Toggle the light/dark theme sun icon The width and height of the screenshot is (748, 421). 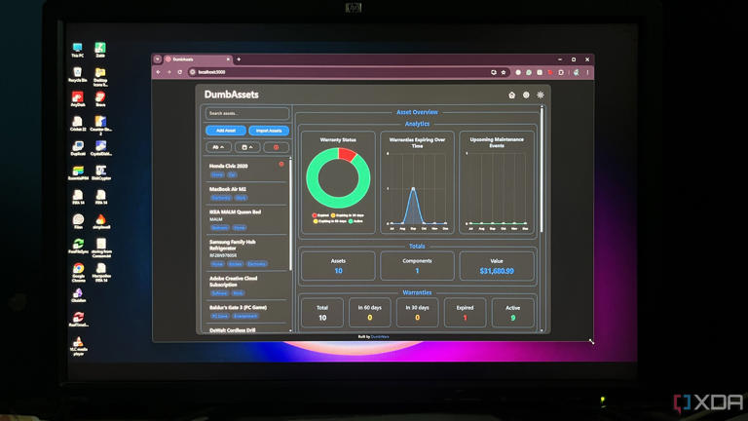tap(541, 96)
